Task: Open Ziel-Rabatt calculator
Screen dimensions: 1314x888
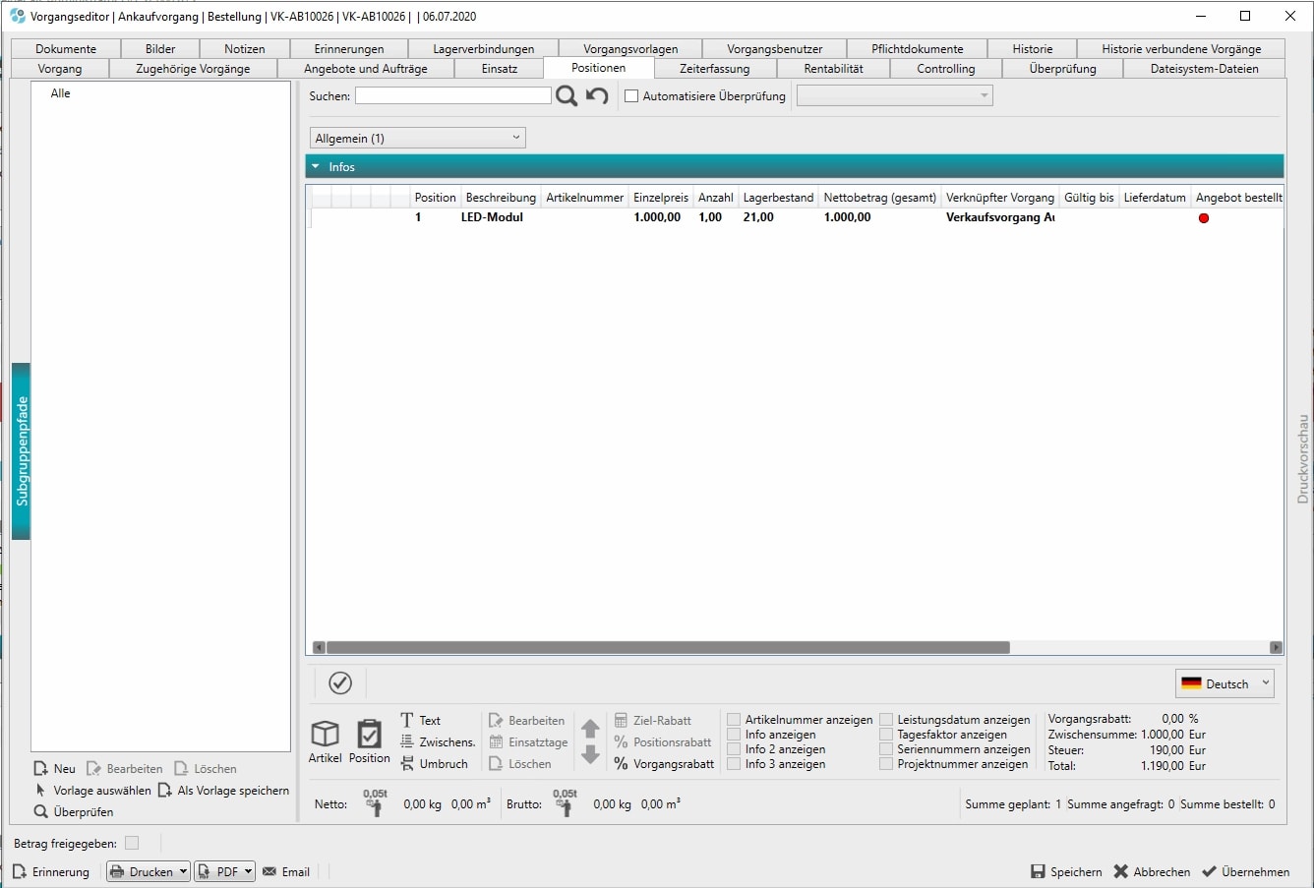Action: tap(653, 720)
